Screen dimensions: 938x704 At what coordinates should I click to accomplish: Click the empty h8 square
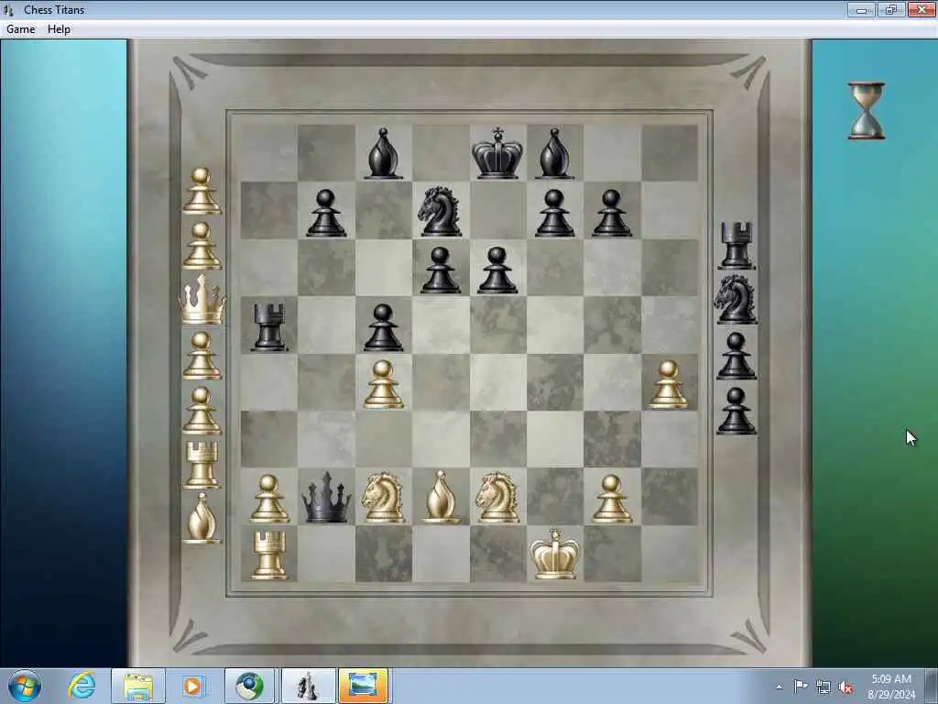(x=670, y=153)
